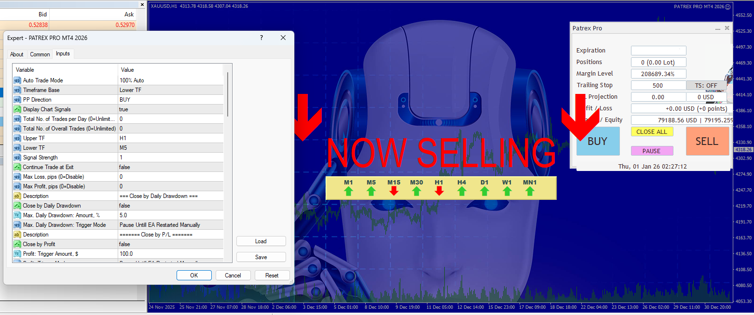Click the red down arrow under M15
This screenshot has height=315, width=754.
click(393, 192)
